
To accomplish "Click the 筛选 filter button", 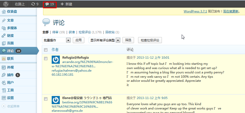I will [128, 40].
